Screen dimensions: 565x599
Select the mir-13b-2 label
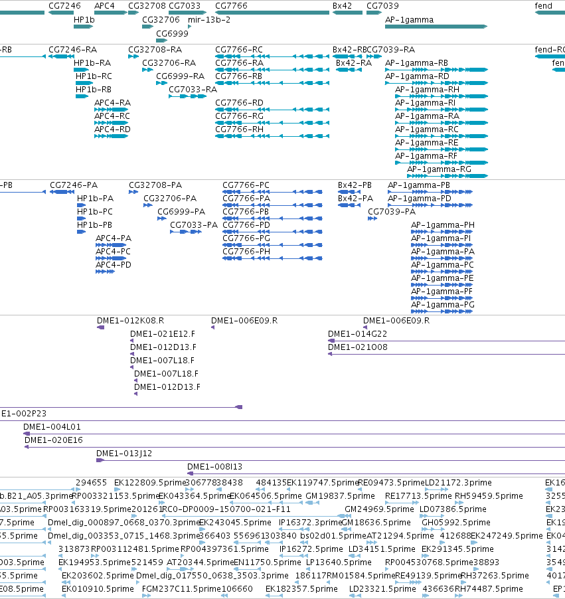(x=209, y=19)
